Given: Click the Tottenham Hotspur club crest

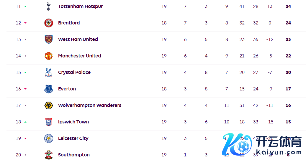Looking at the screenshot, I should pyautogui.click(x=49, y=6).
